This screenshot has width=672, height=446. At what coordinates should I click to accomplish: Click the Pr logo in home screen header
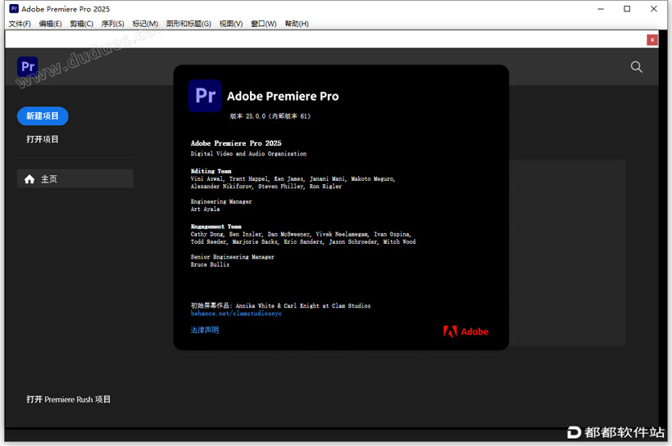pos(28,67)
